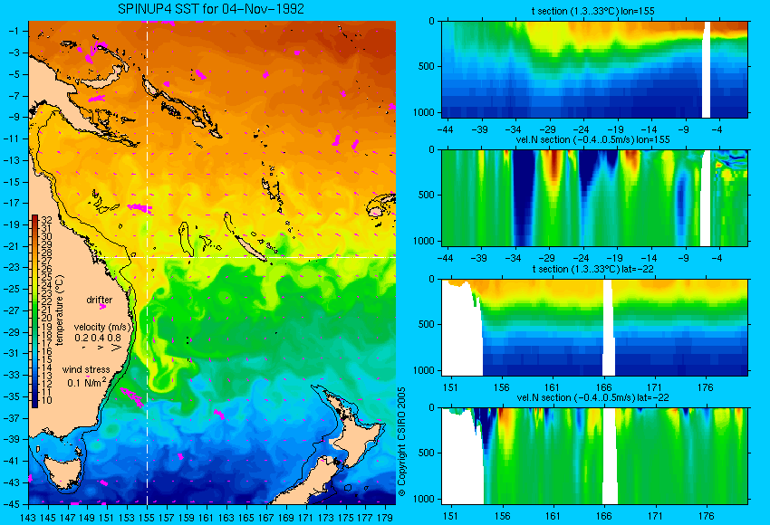This screenshot has width=770, height=525.
Task: Click the vertical 'temperature (°C)' label
Action: click(60, 310)
